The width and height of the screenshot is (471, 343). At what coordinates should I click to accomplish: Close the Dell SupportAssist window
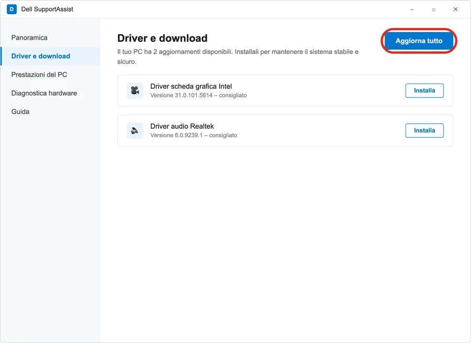[455, 9]
